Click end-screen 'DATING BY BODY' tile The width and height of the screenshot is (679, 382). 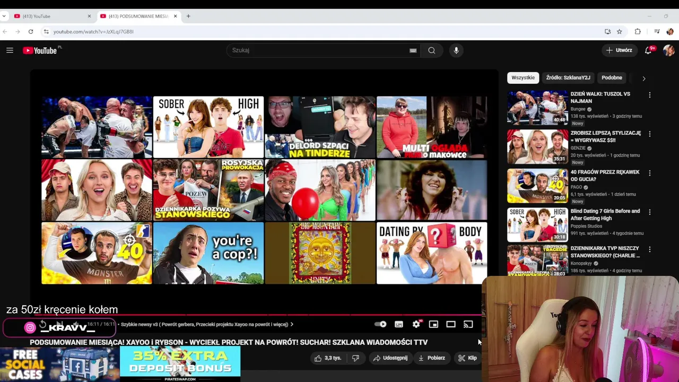[432, 253]
